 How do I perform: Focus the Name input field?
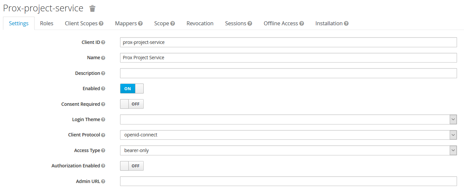coord(288,58)
